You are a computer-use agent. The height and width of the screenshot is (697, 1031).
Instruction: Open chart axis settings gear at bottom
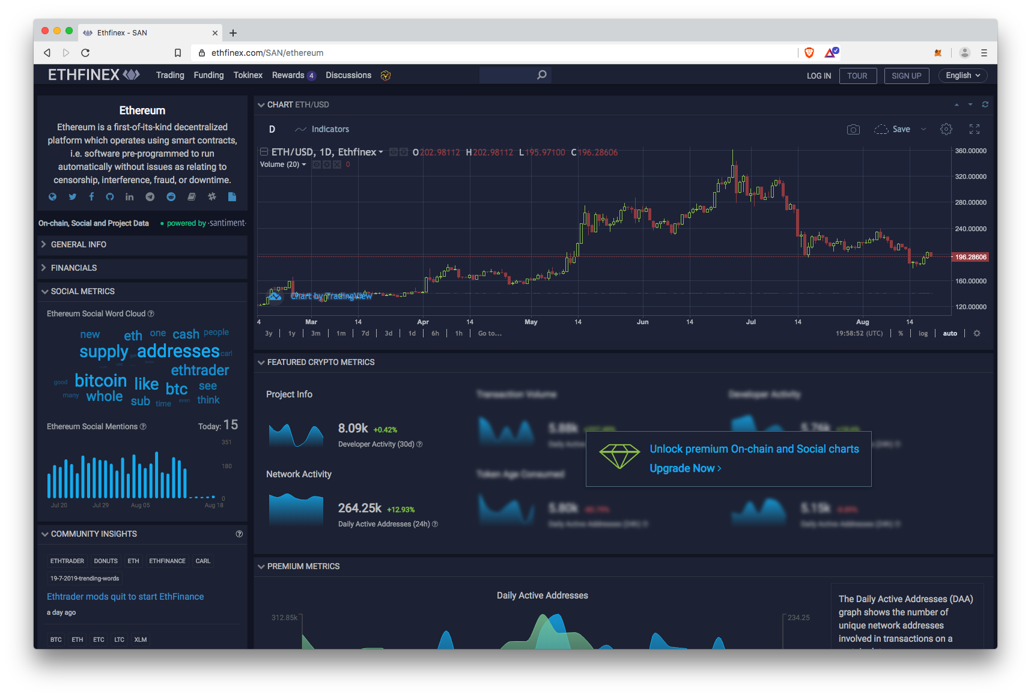[x=977, y=333]
